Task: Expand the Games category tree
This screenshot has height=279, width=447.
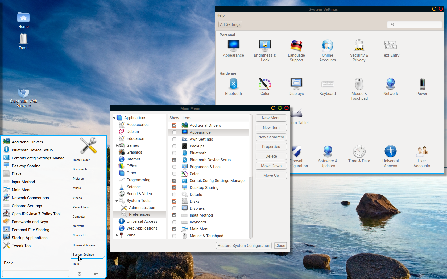Action: [117, 145]
